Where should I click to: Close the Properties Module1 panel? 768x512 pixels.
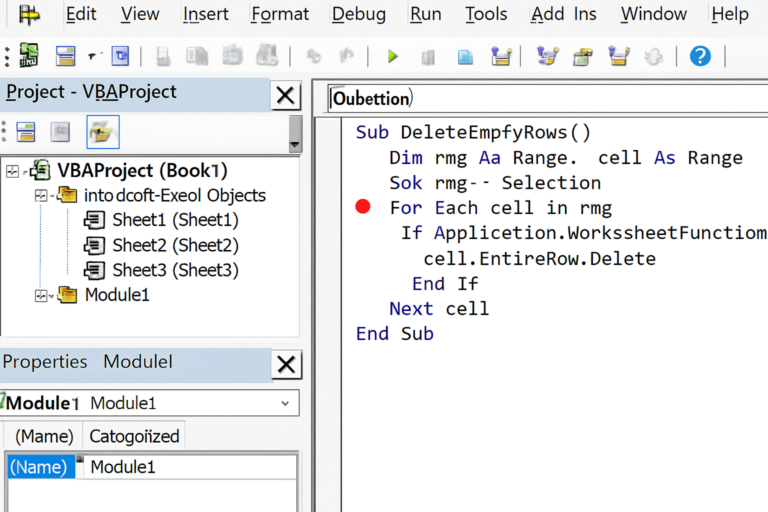(286, 364)
